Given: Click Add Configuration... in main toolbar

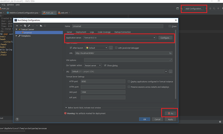Looking at the screenshot, I should [194, 9].
